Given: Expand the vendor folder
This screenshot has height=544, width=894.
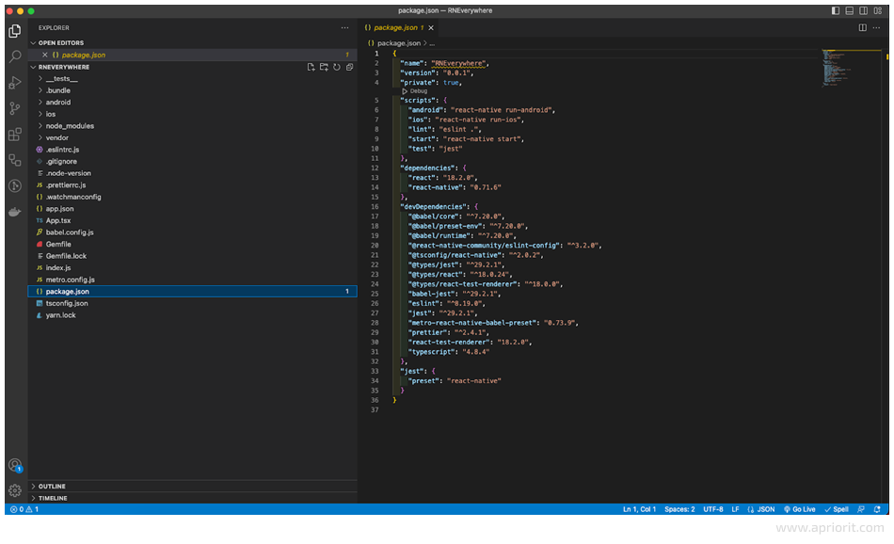Looking at the screenshot, I should 193,138.
